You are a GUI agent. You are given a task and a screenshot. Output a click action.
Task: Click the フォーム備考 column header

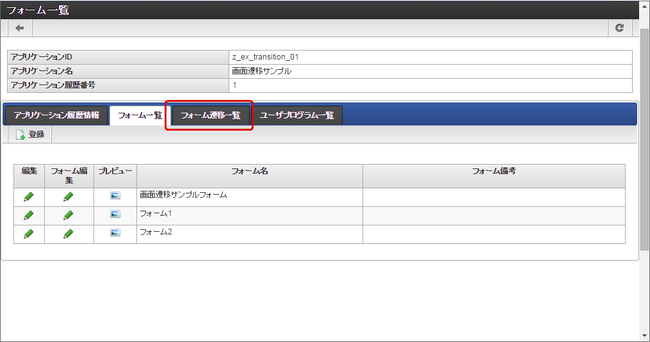click(494, 175)
